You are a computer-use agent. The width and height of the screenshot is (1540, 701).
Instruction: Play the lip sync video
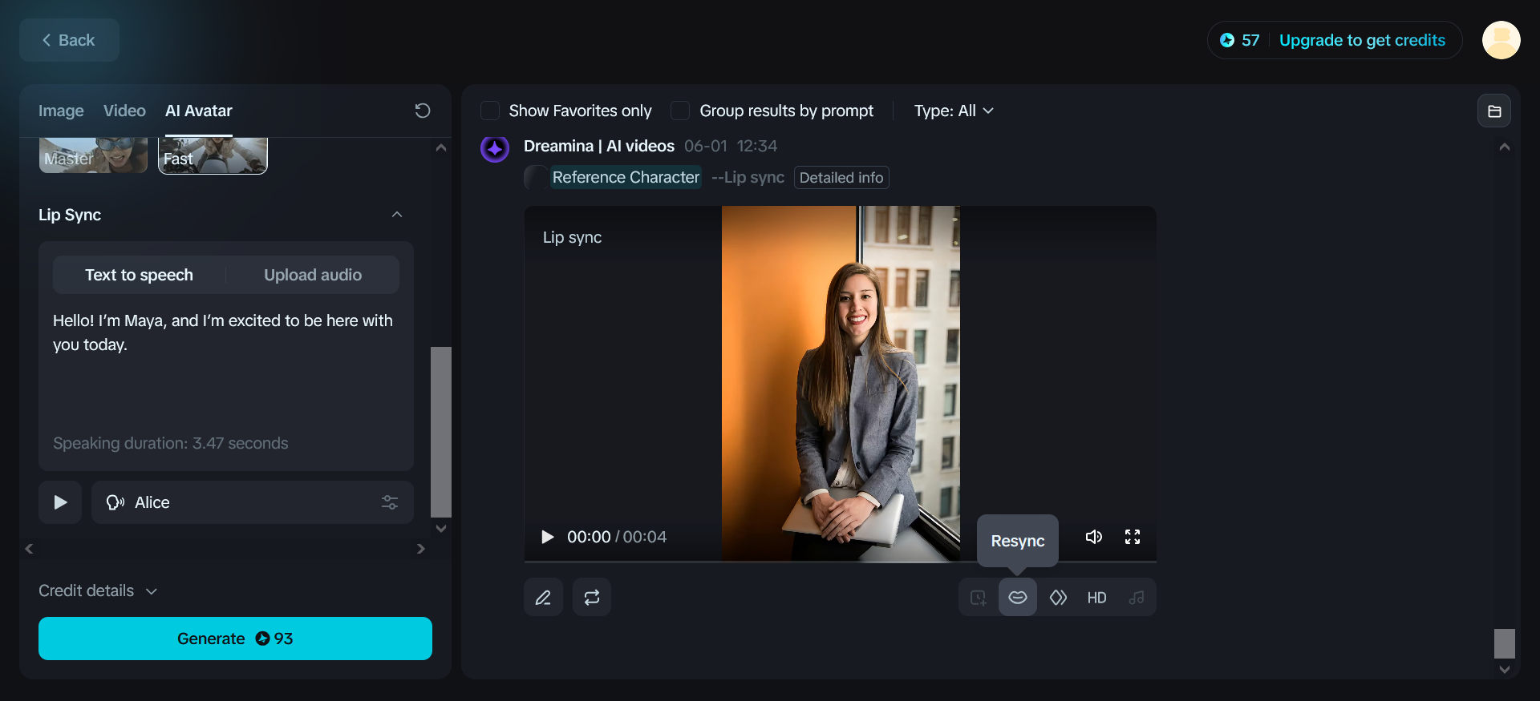tap(547, 537)
